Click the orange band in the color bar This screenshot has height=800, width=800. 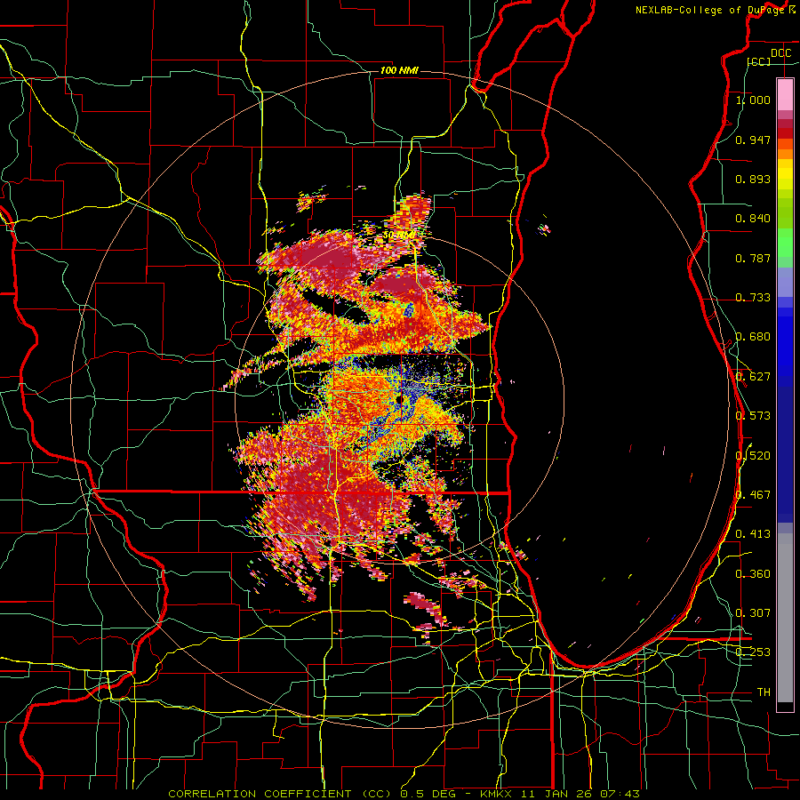(785, 154)
